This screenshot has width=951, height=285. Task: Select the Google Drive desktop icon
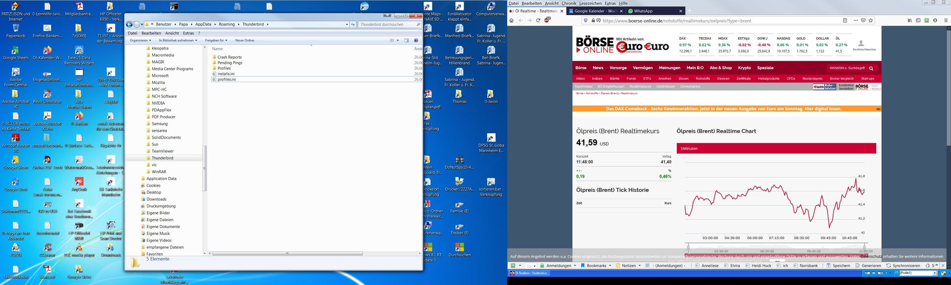tap(79, 271)
